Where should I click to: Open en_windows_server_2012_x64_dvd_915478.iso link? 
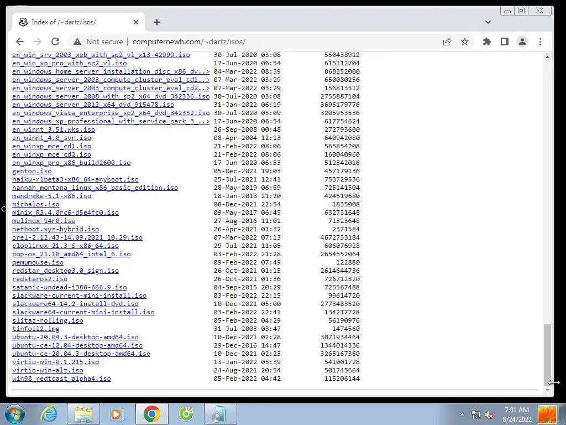93,105
